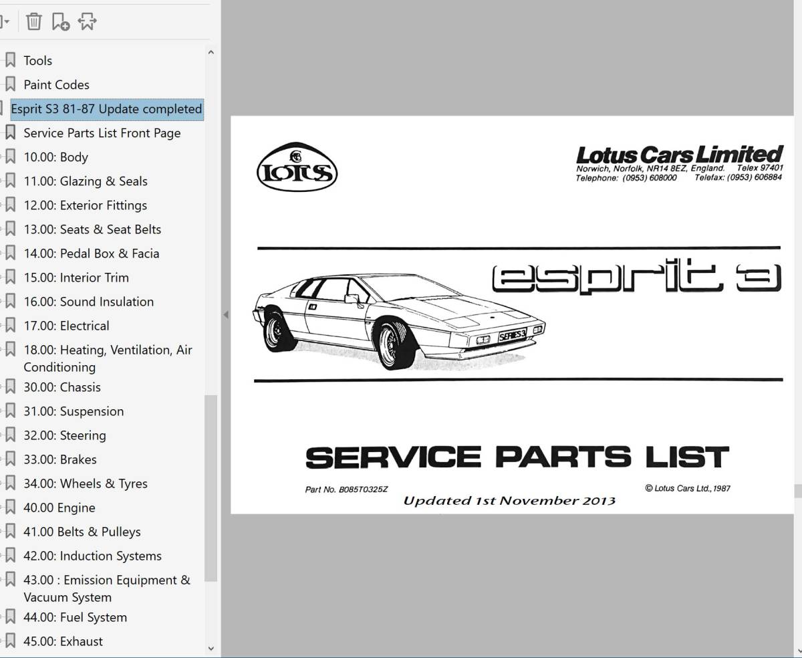
Task: Click the document view vertical scrollbar thumb
Action: pyautogui.click(x=798, y=491)
